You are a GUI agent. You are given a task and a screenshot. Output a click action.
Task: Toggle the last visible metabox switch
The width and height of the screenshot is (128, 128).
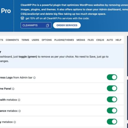pos(112,122)
